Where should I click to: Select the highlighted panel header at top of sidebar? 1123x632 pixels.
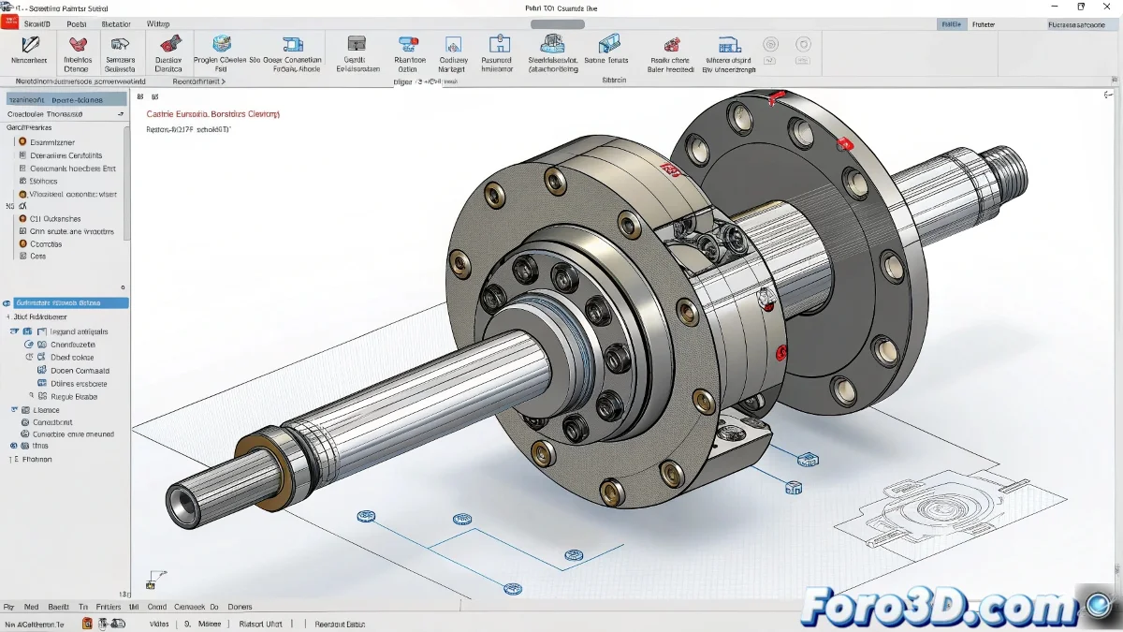pyautogui.click(x=66, y=98)
